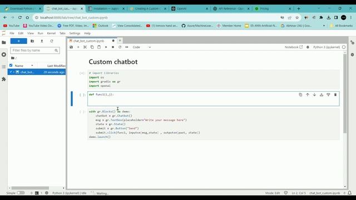Viewport: 356px width, 200px height.
Task: Open the Outlook bookmark
Action: (x=100, y=26)
